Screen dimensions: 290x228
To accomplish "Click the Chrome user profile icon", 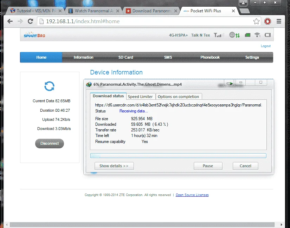I will click(x=243, y=3).
